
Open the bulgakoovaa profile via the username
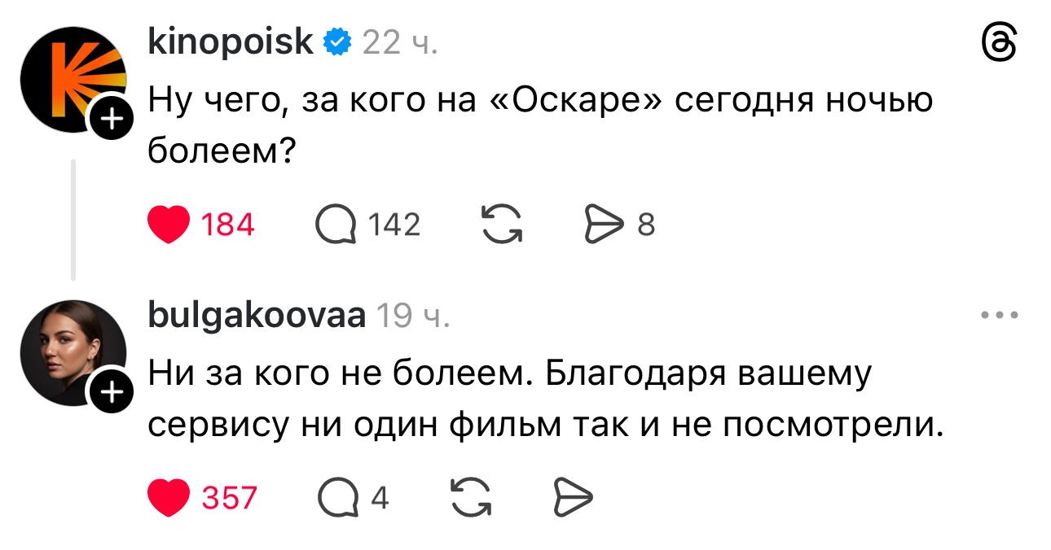tap(256, 315)
